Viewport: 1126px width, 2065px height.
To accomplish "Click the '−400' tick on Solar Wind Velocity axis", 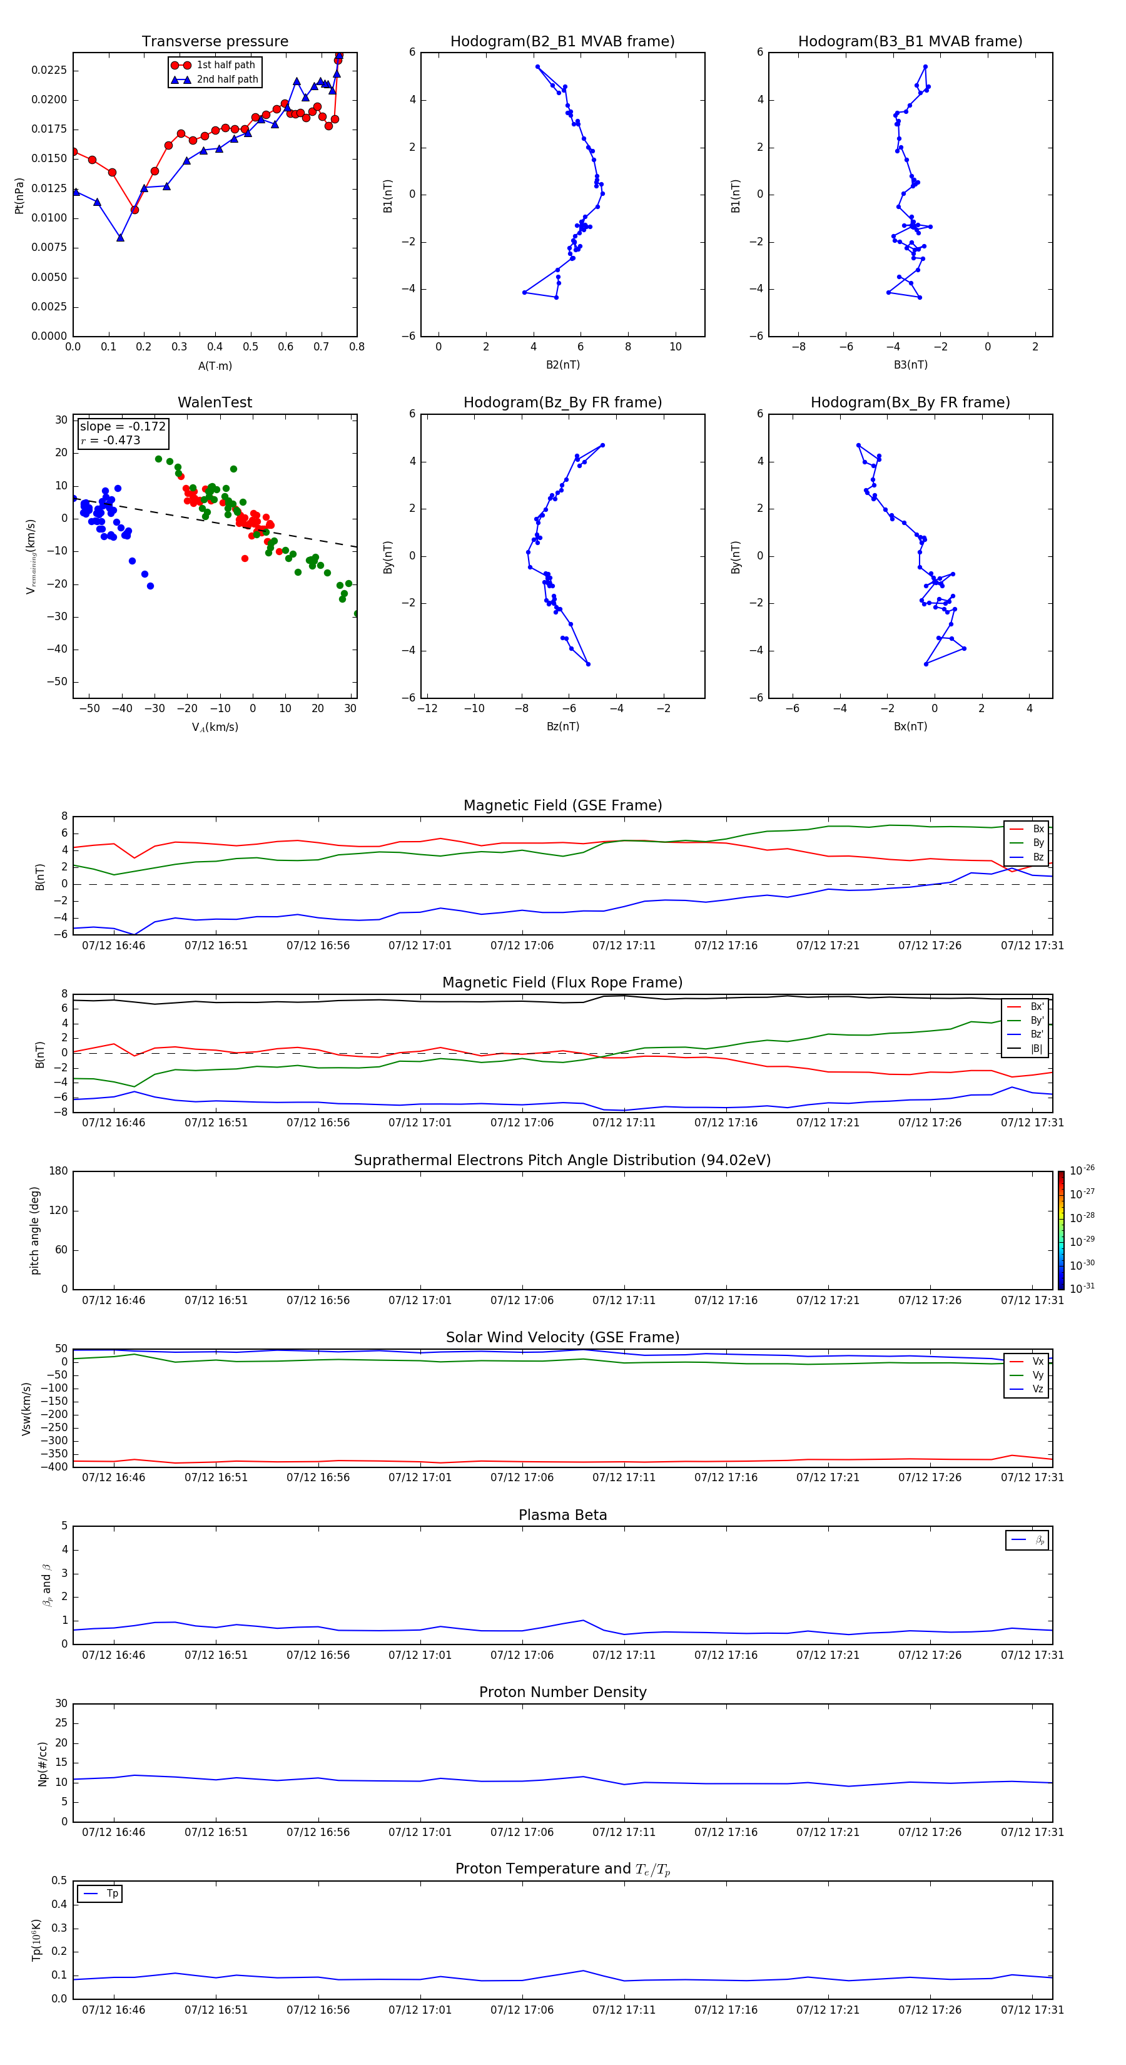I will pyautogui.click(x=54, y=1467).
